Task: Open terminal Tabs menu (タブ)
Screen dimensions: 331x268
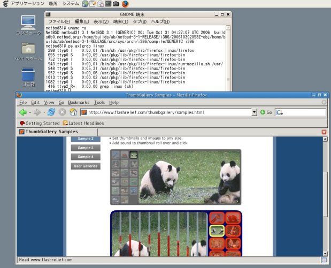Action: 140,21
